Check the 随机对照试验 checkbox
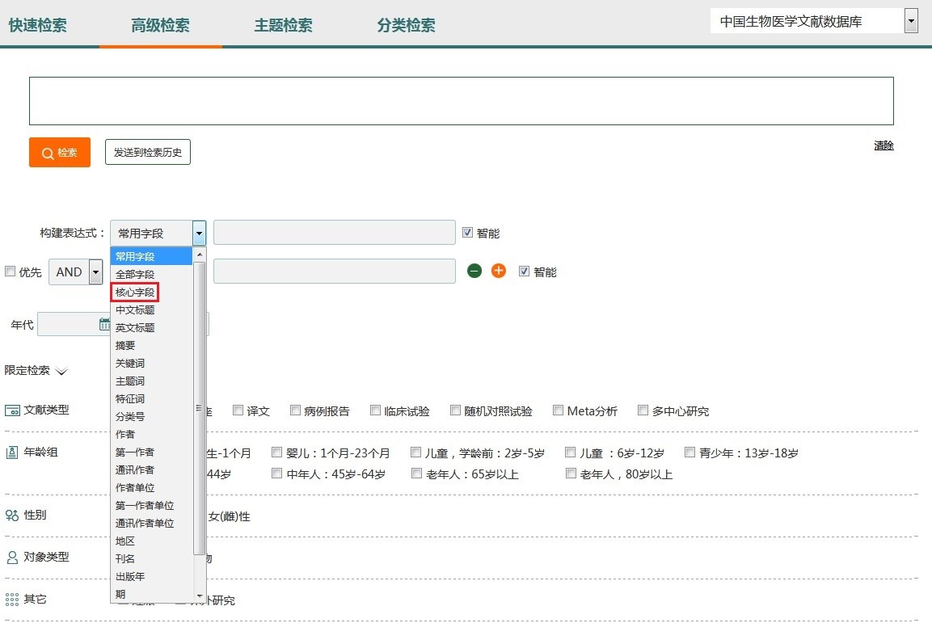This screenshot has width=932, height=623. [x=456, y=410]
